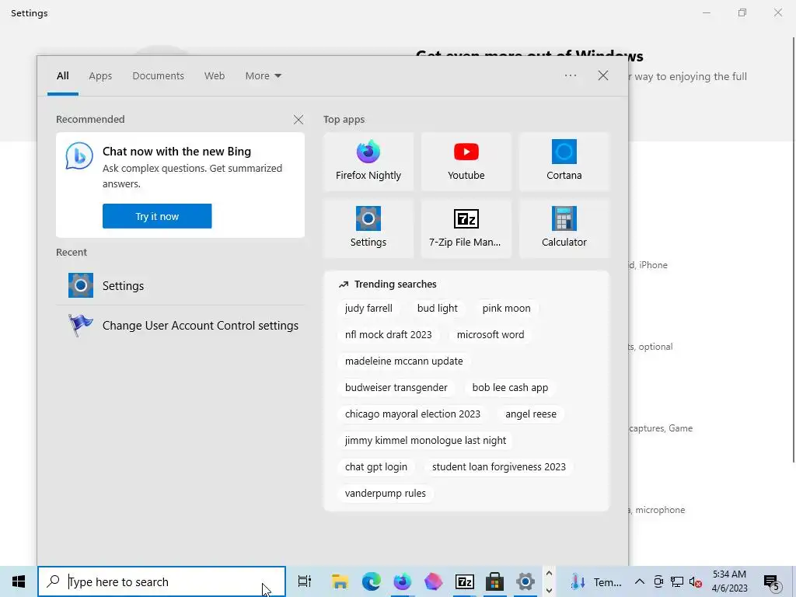Search trending topic bud light
This screenshot has height=597, width=796.
pos(437,308)
